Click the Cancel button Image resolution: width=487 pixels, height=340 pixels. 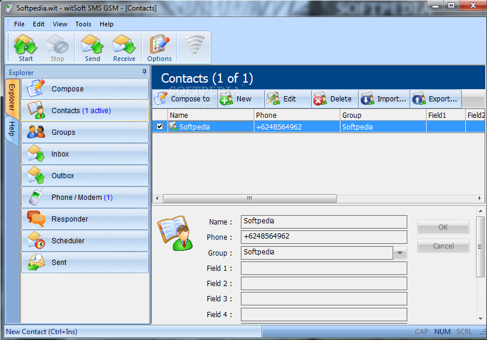pos(443,246)
